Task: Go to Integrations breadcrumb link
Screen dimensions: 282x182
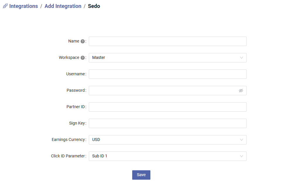Action: pyautogui.click(x=23, y=6)
